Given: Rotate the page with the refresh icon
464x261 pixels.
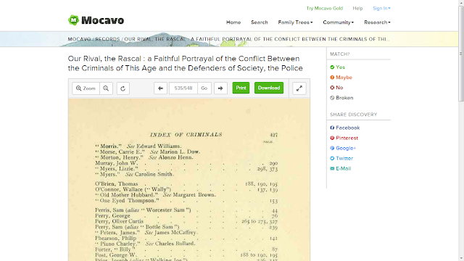Looking at the screenshot, I should 123,88.
